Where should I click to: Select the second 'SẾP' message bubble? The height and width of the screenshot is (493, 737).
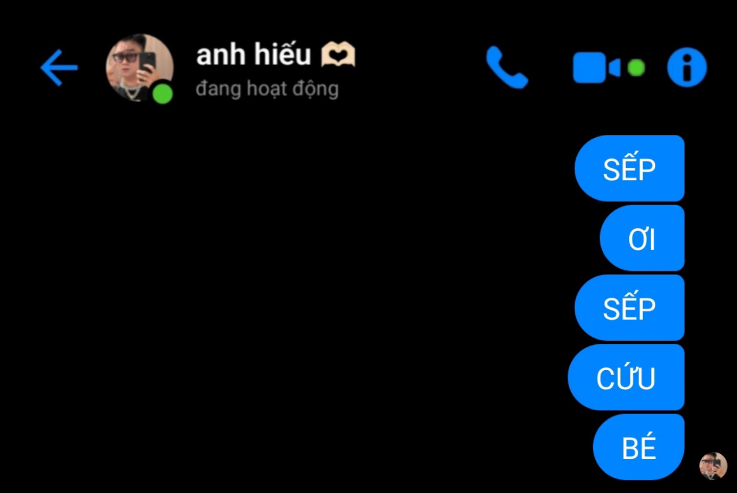pyautogui.click(x=629, y=308)
